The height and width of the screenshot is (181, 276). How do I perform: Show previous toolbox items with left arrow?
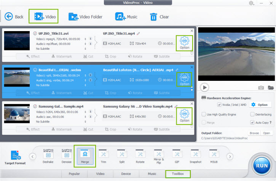click(x=33, y=156)
